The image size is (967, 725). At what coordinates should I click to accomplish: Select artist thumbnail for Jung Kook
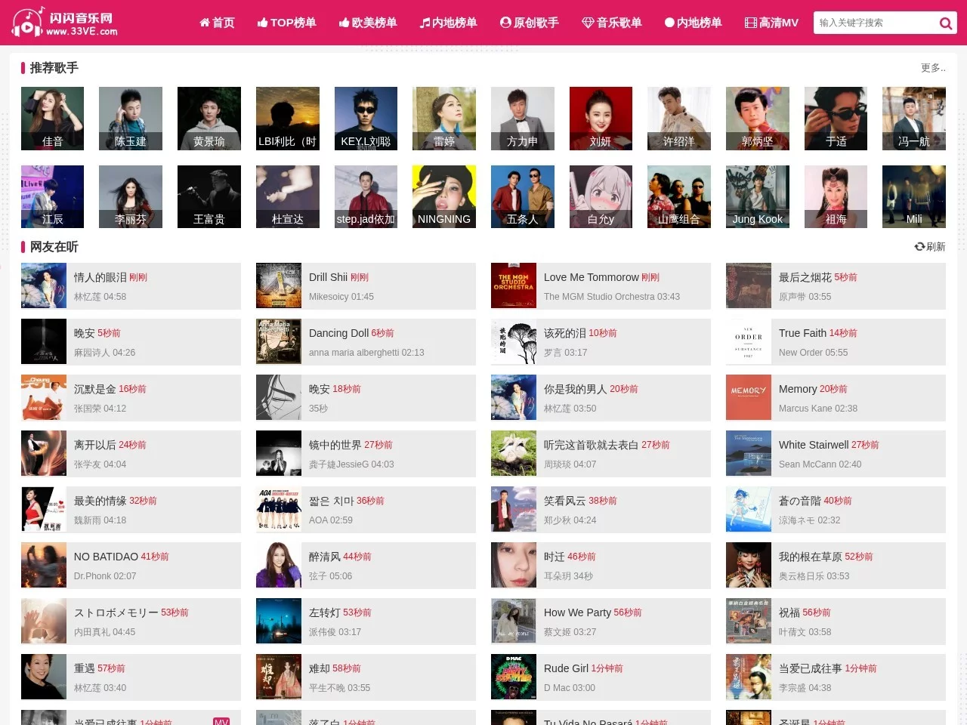(x=758, y=196)
